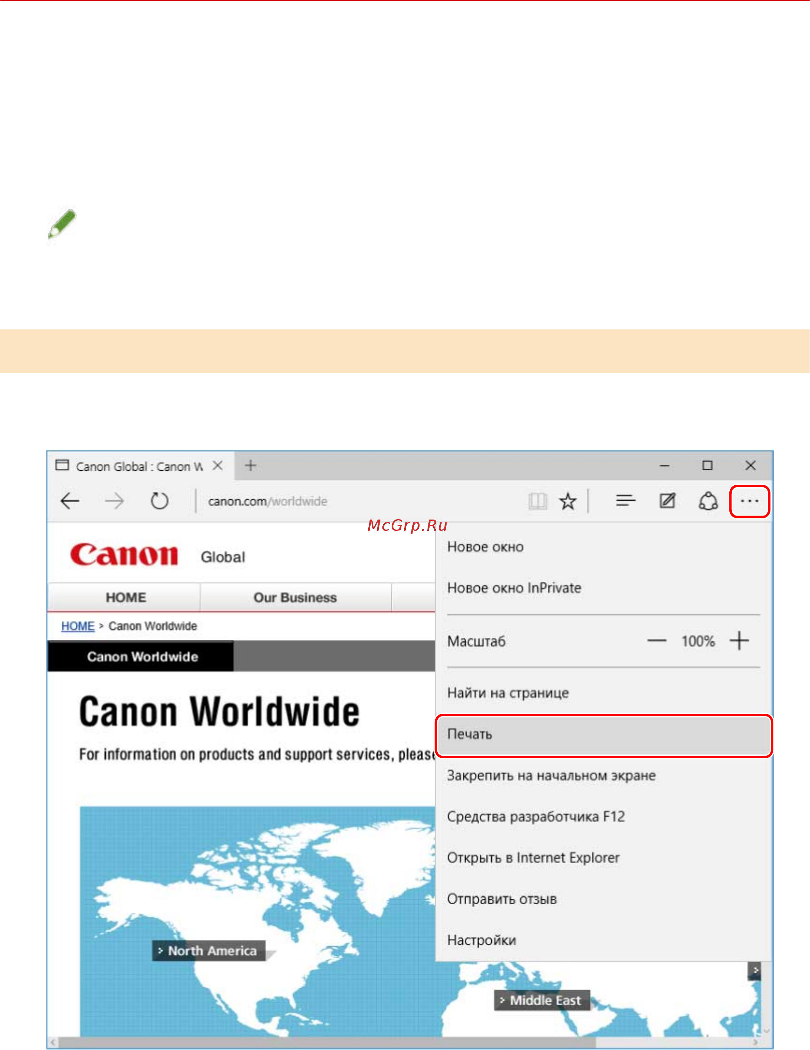Go forward with the right arrow

[x=114, y=501]
